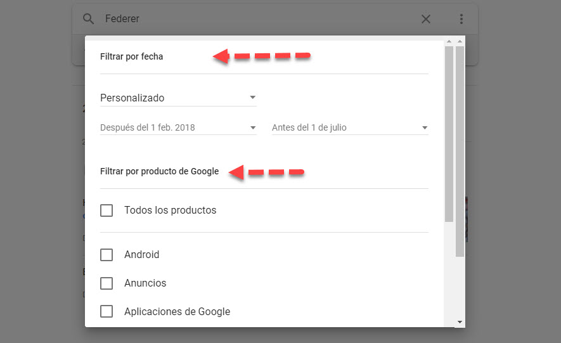Click the filter dialog's scrollbar thumb
Screen dimensions: 561x343
click(449, 133)
